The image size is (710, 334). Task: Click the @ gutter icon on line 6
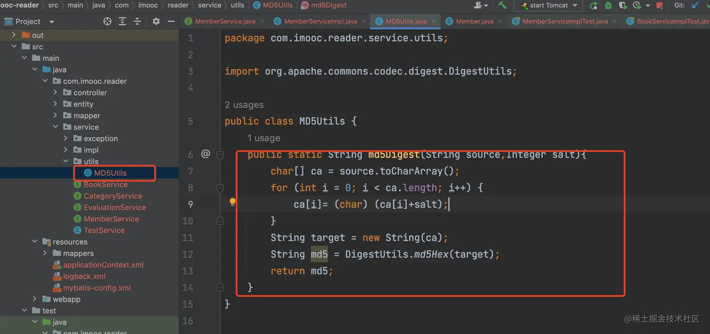point(205,153)
